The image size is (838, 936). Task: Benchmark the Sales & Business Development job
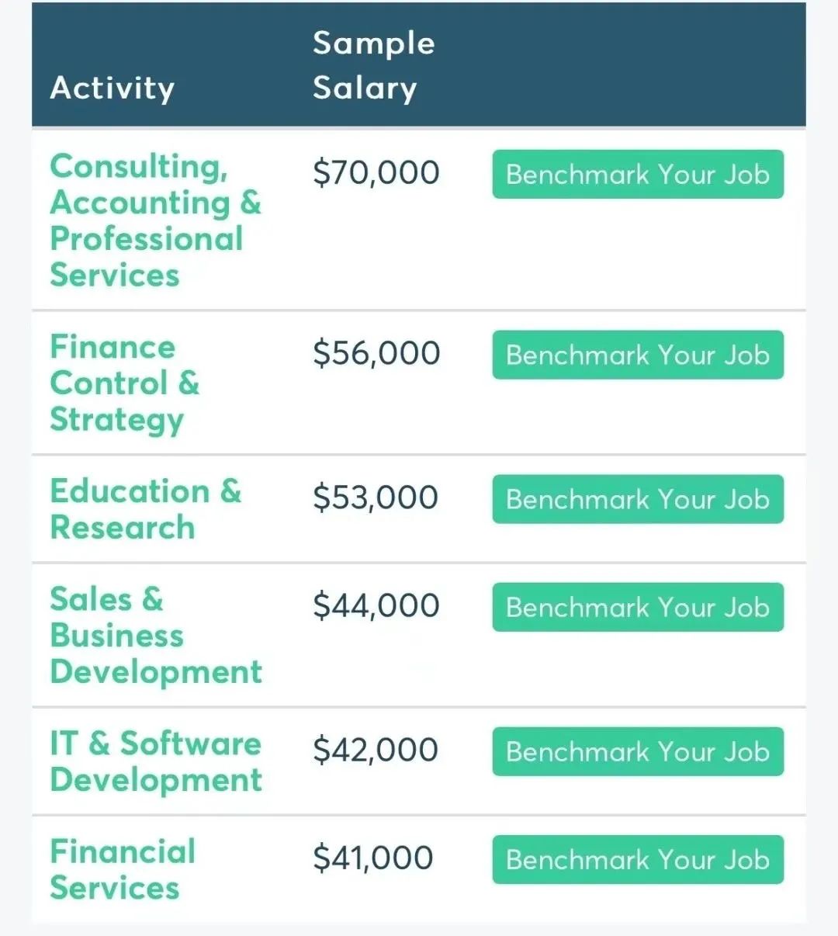[637, 607]
